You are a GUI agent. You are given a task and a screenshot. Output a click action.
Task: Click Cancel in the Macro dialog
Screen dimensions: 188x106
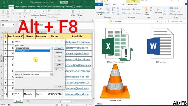click(59, 87)
